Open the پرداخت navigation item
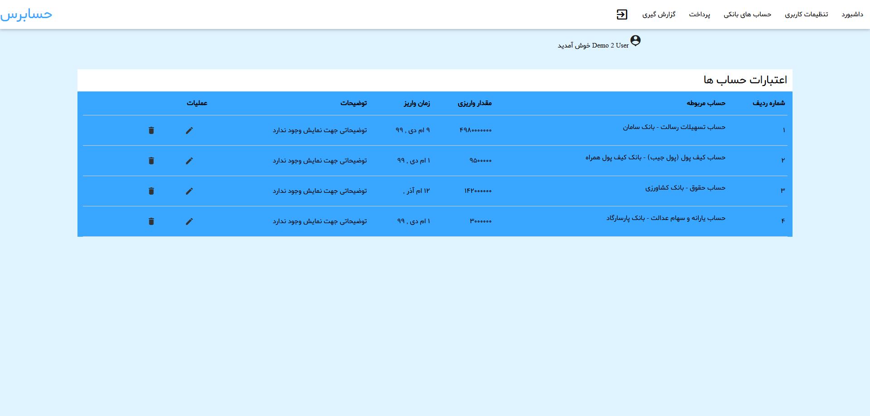The image size is (870, 416). pos(699,14)
